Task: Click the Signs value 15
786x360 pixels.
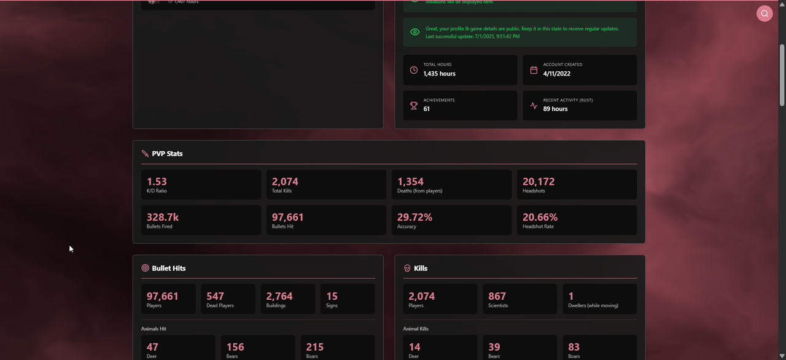Action: 332,296
